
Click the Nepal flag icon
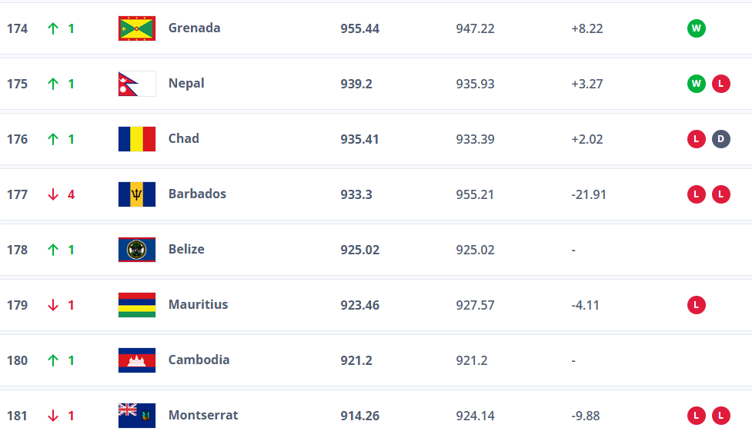[137, 84]
